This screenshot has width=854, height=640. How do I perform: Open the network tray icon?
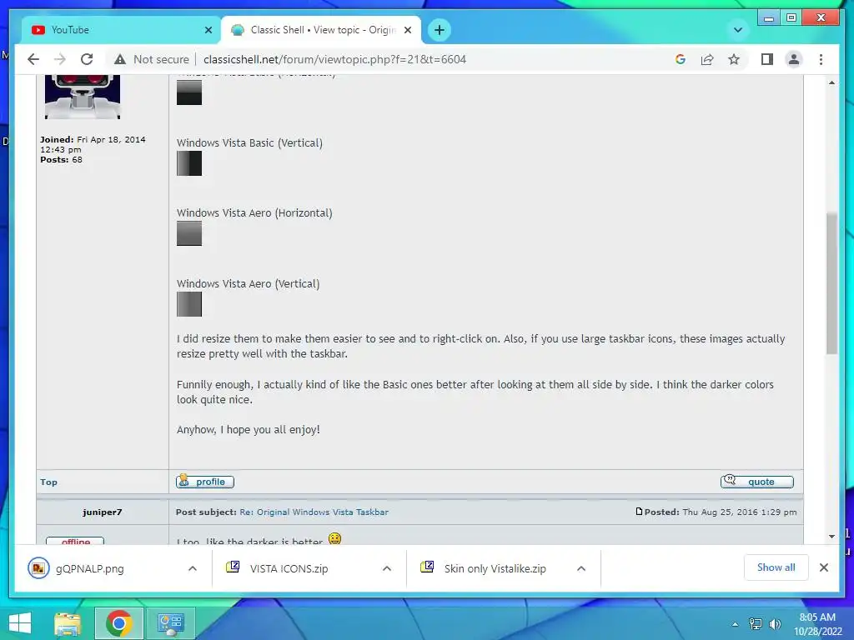[x=756, y=624]
